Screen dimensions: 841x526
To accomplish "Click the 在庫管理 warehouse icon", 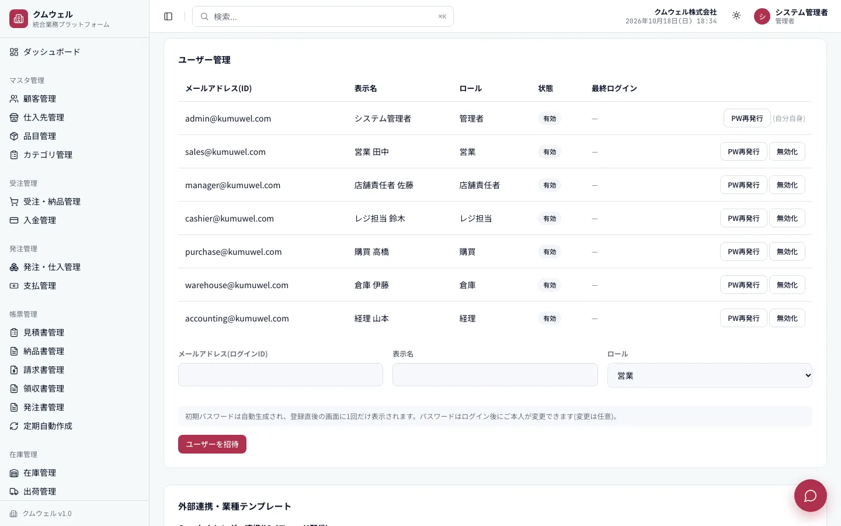I will pos(14,473).
